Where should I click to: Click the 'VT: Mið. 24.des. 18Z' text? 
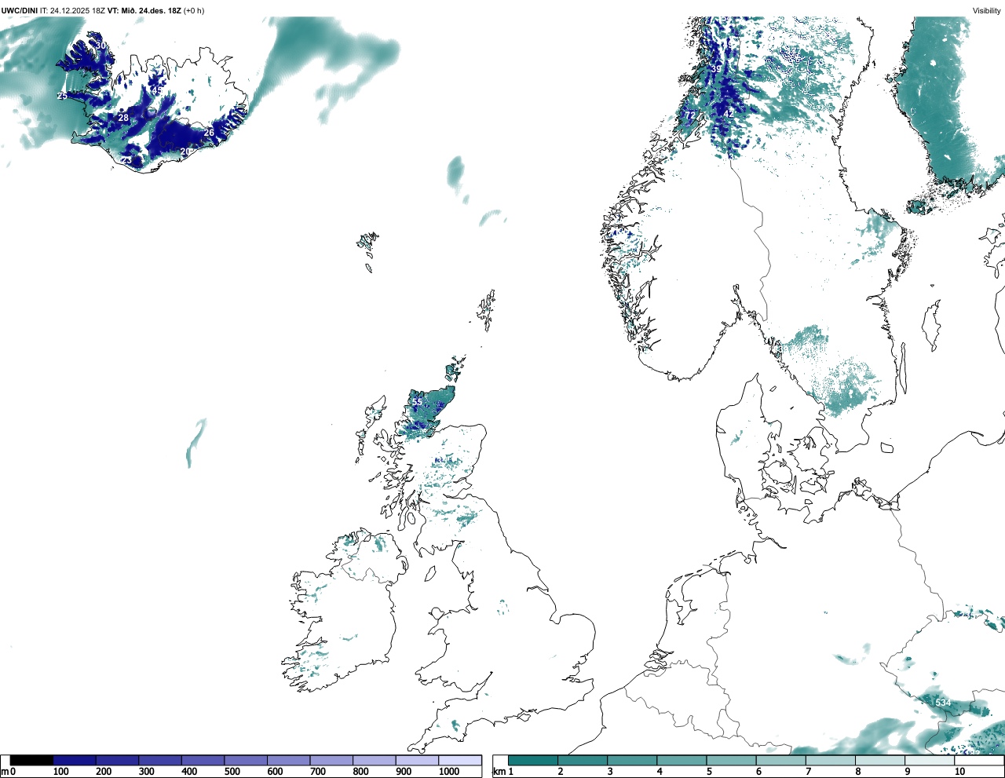click(144, 11)
